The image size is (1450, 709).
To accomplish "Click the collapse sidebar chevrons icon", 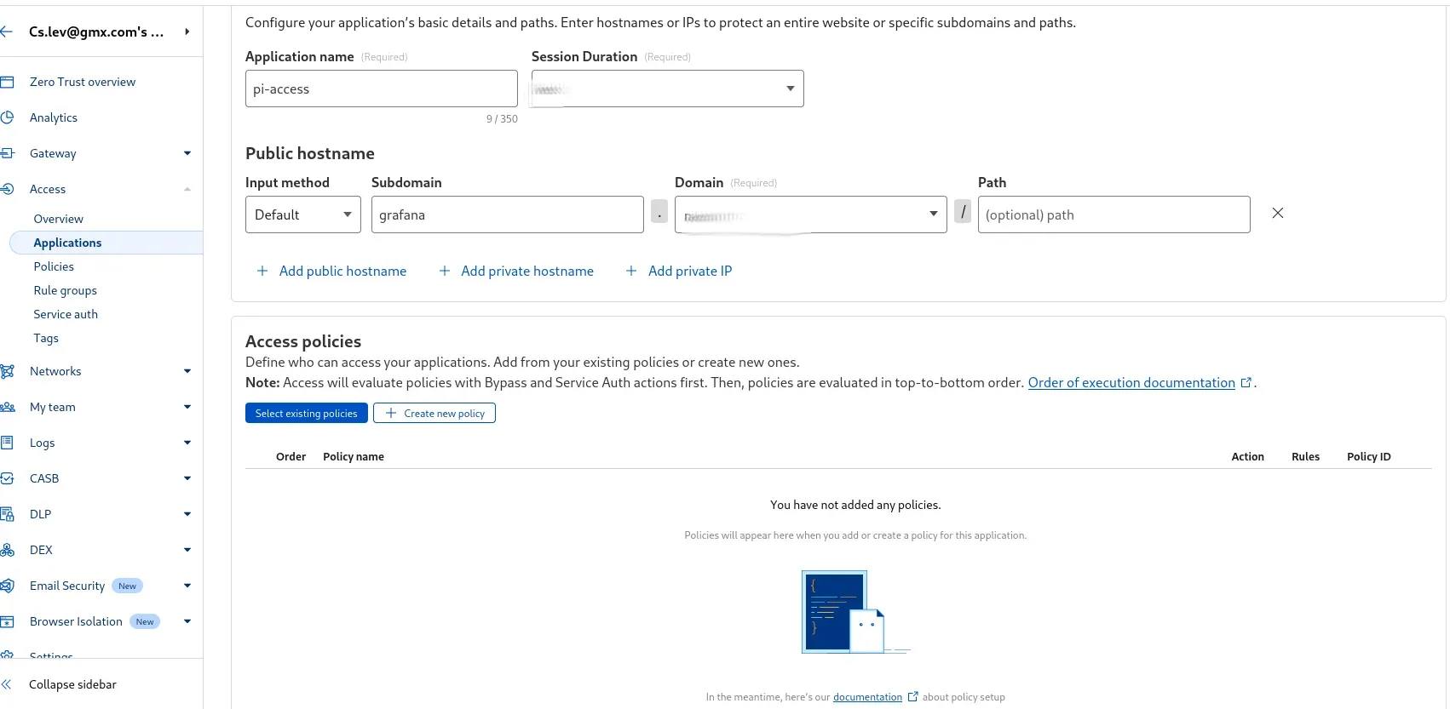I will (x=7, y=684).
